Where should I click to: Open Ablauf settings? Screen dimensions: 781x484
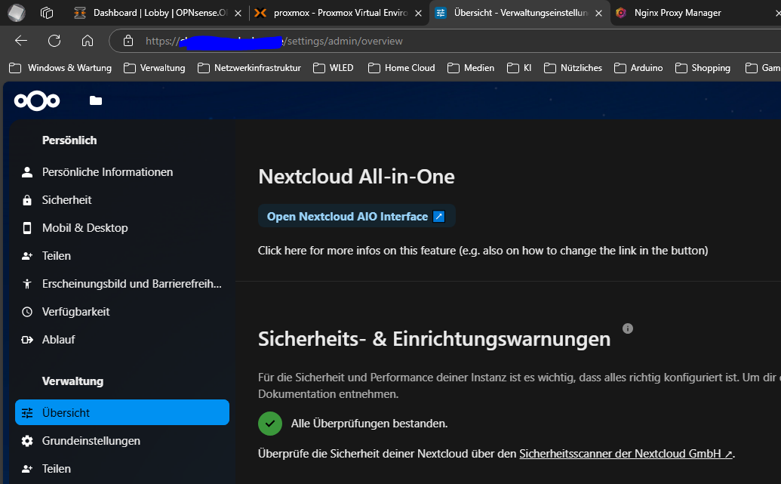coord(122,340)
